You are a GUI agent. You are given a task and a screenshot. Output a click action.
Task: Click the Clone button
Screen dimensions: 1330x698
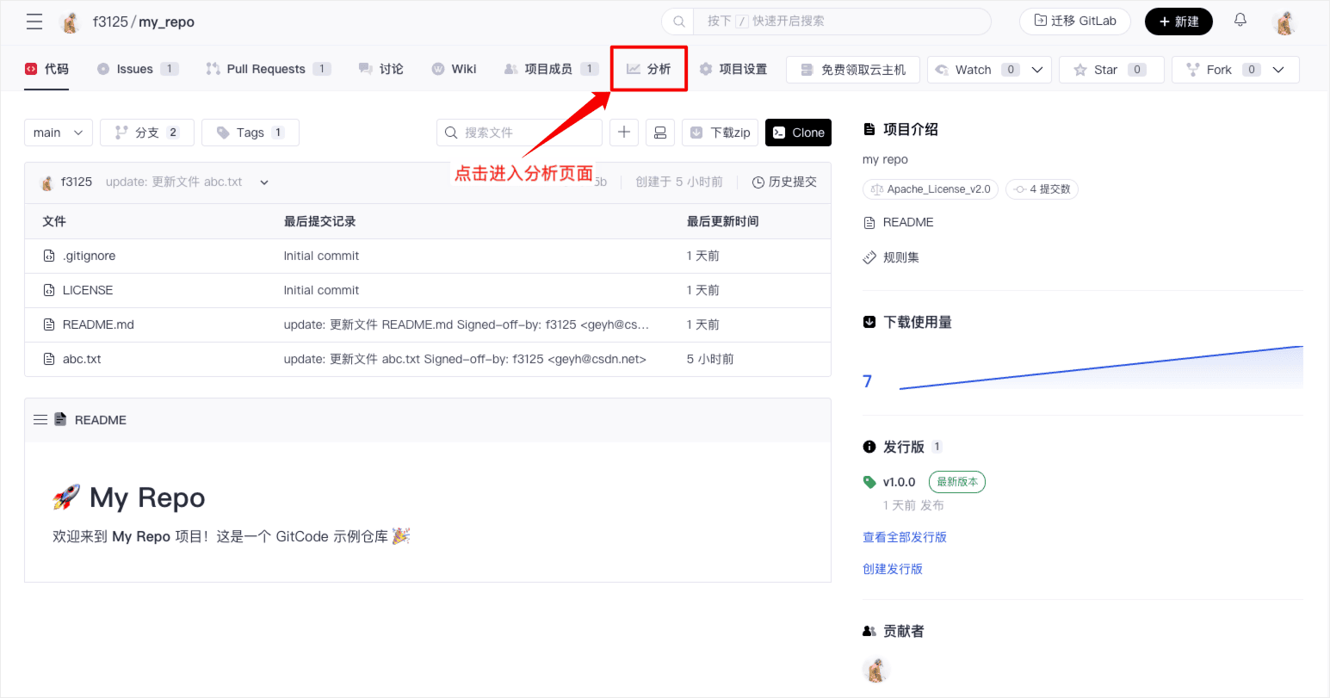coord(798,133)
